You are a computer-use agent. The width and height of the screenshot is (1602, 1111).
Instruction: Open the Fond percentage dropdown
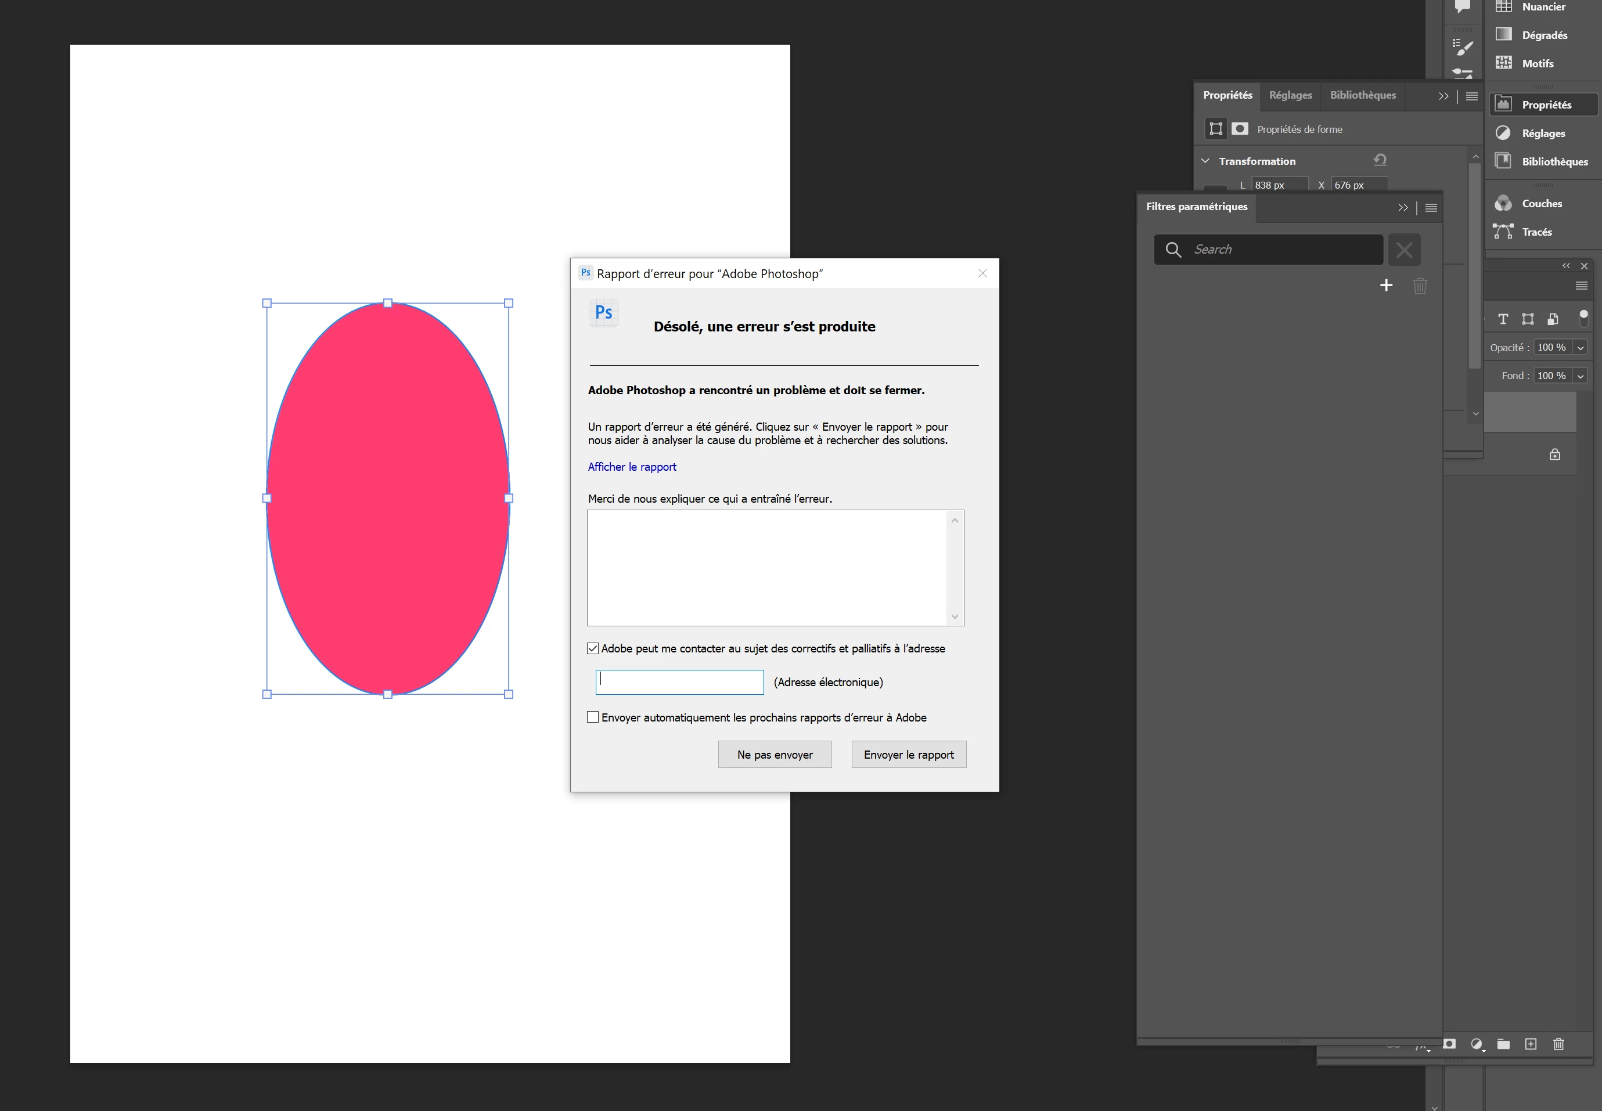coord(1581,376)
